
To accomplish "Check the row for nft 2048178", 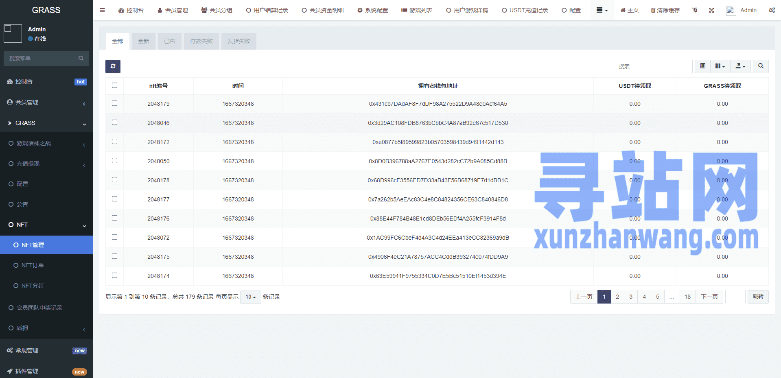I will [x=114, y=180].
